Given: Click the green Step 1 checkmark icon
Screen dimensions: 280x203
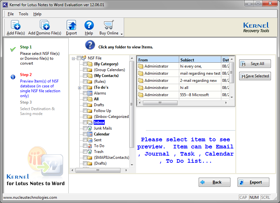Looking at the screenshot, I should click(13, 49).
